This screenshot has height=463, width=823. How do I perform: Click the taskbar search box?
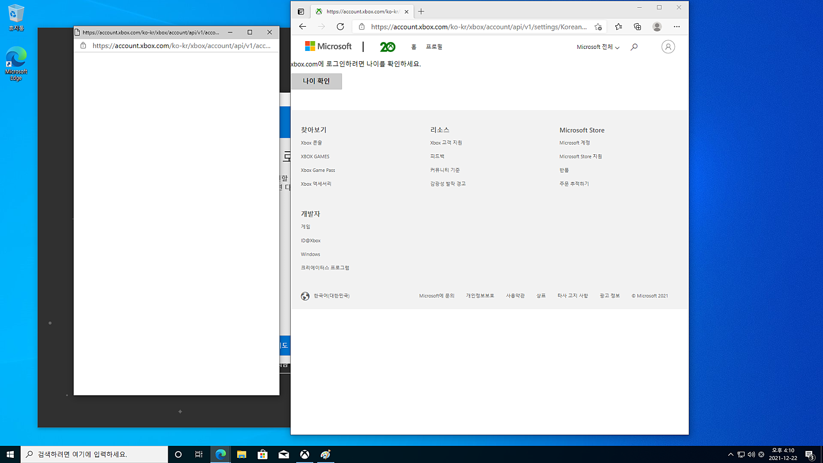coord(94,454)
